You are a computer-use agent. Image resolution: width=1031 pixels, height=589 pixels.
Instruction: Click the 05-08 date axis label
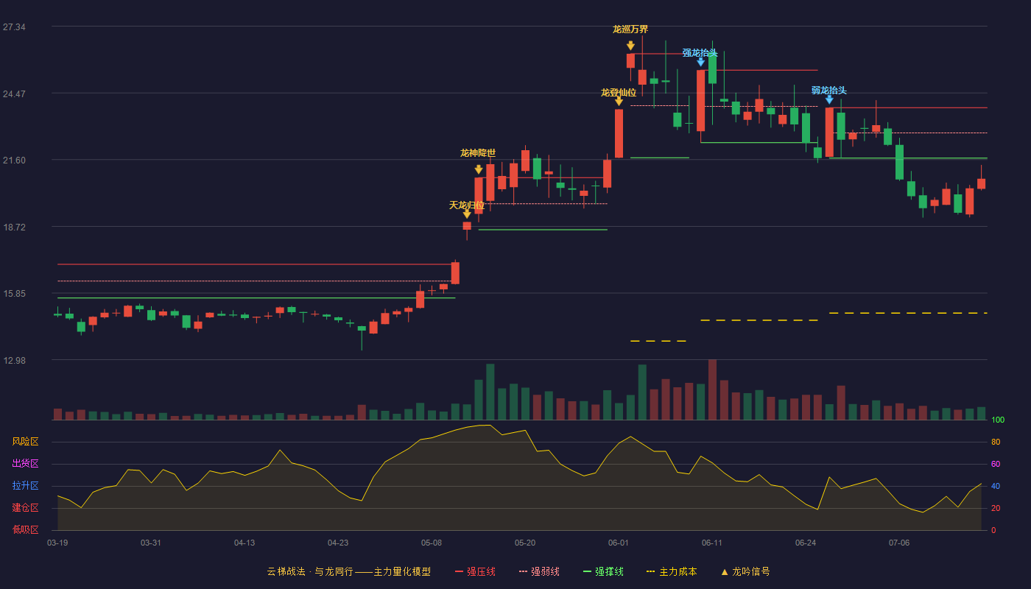pos(432,543)
